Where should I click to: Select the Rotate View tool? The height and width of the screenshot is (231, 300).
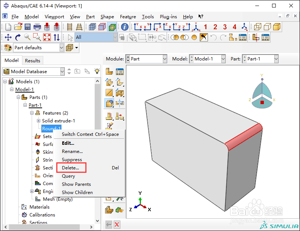(18, 37)
